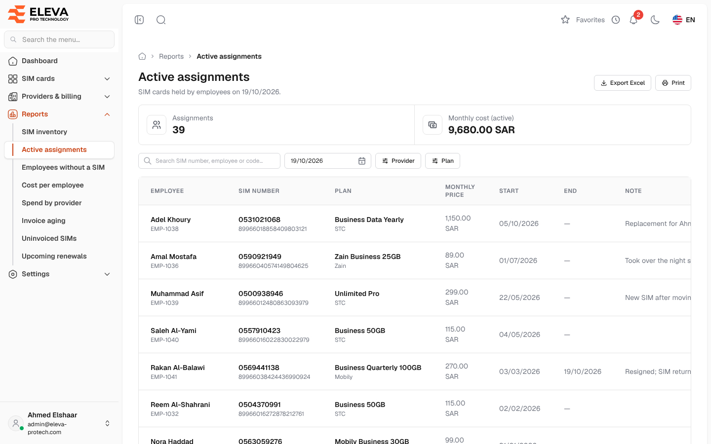Open recent history clock icon
This screenshot has height=444, width=711.
616,20
